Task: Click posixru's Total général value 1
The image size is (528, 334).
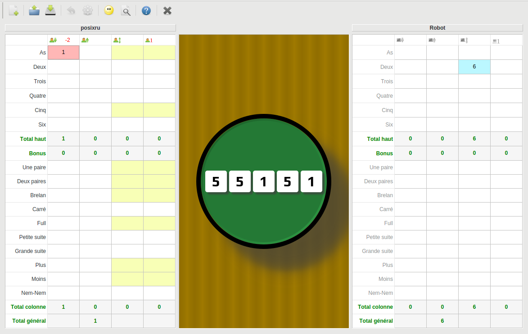Action: pyautogui.click(x=95, y=321)
